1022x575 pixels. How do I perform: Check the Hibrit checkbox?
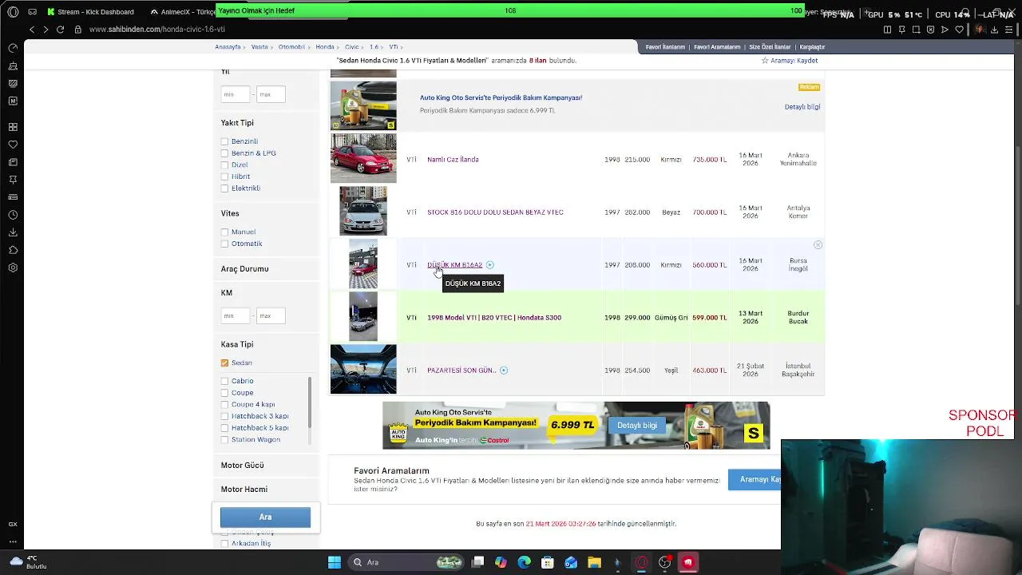(x=224, y=176)
